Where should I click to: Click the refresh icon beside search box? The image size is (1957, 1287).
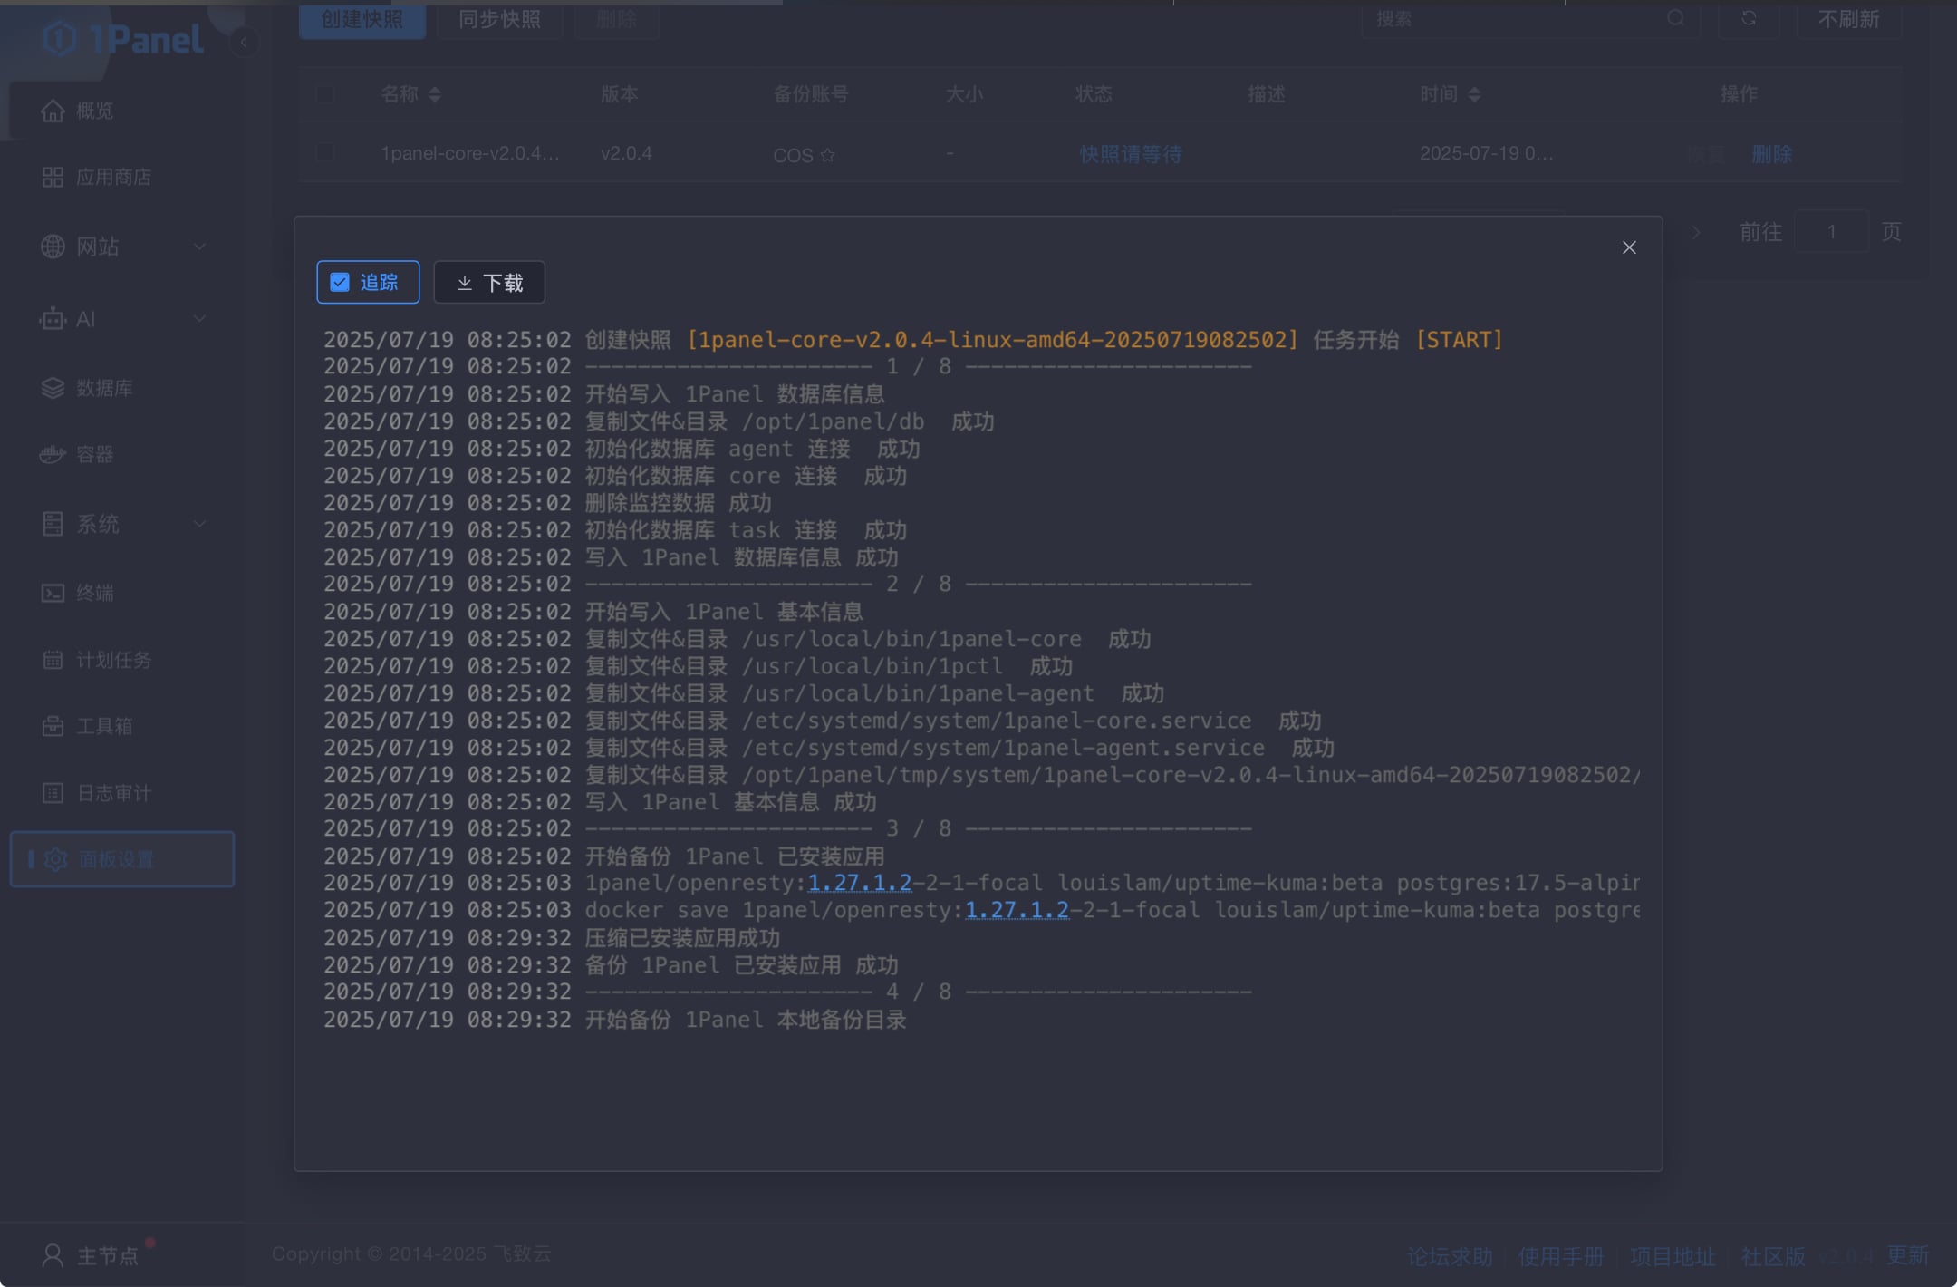(x=1749, y=18)
